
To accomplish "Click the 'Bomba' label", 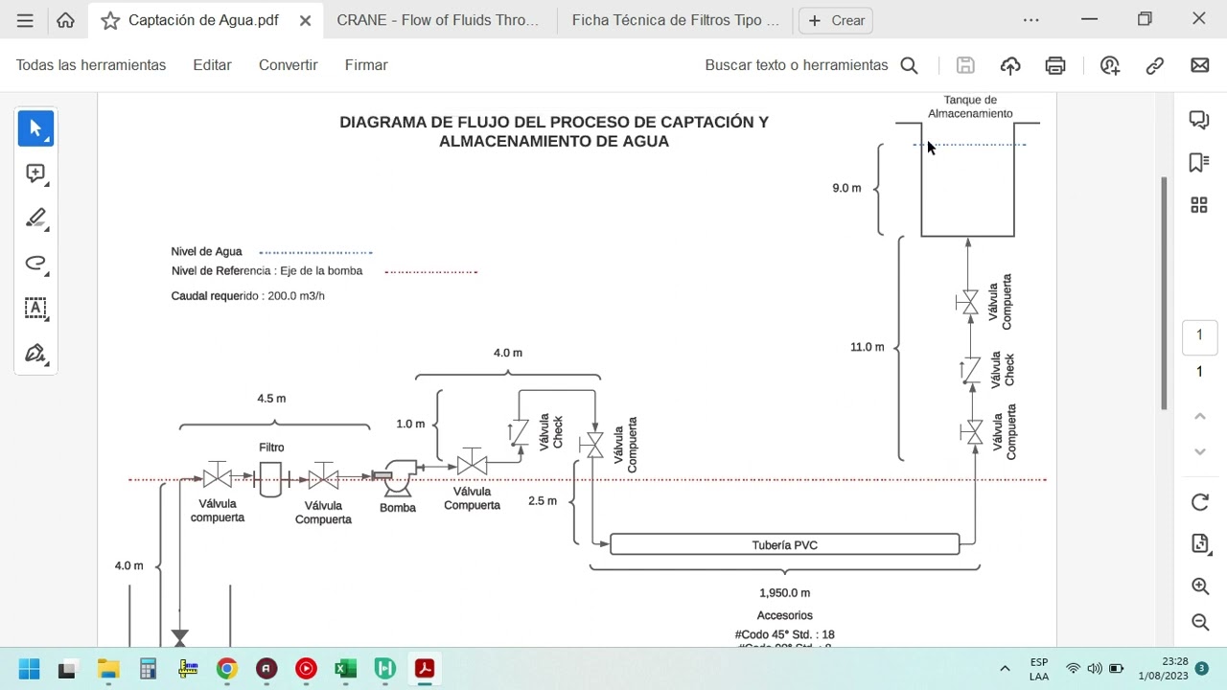I will [398, 508].
